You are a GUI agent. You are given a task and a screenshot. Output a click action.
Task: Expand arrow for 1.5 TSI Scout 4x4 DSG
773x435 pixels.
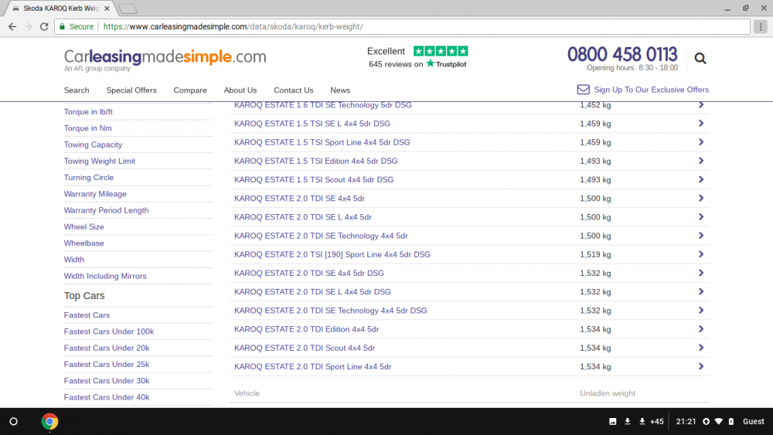pyautogui.click(x=700, y=180)
